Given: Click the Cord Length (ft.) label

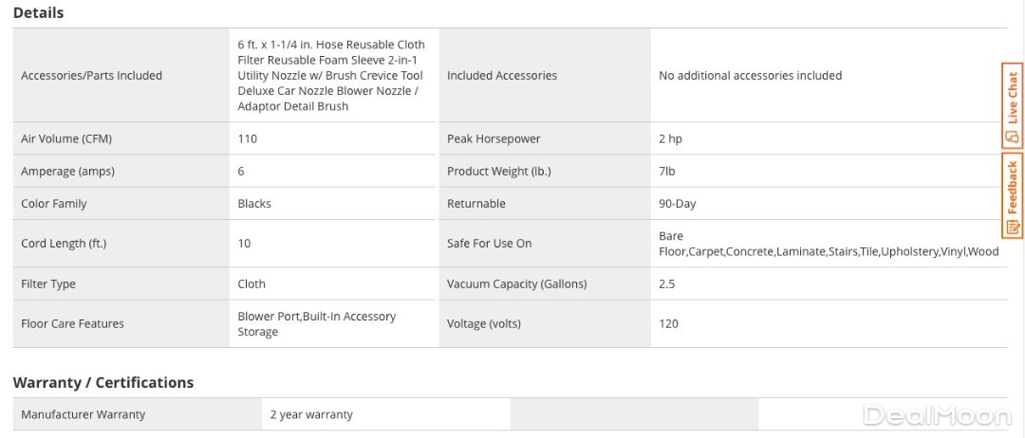Looking at the screenshot, I should (x=64, y=244).
